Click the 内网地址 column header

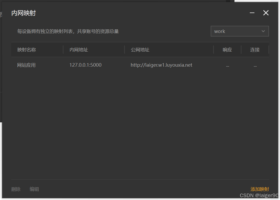tap(79, 50)
